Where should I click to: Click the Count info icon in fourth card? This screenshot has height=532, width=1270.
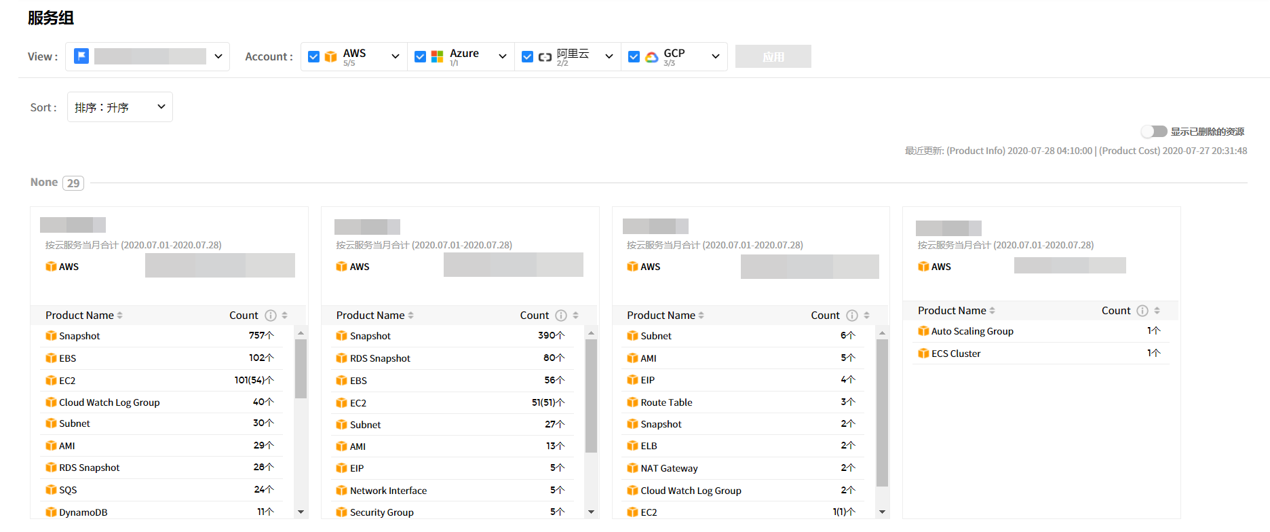[x=1142, y=311]
